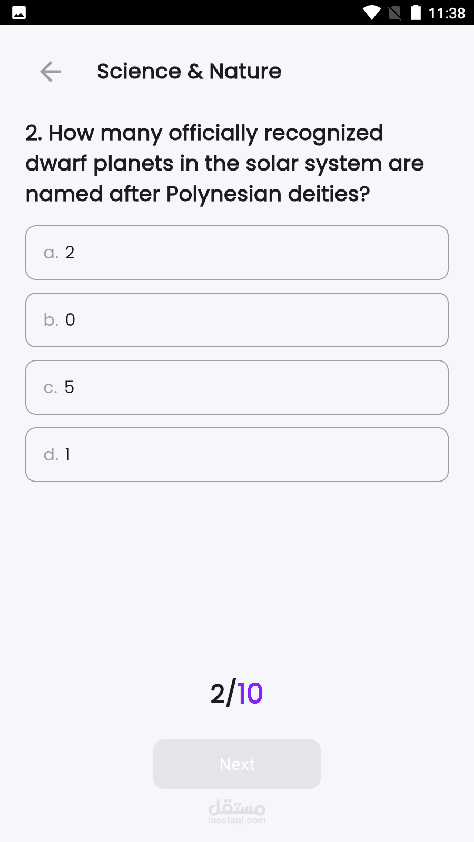Go back using the arrow icon

[x=51, y=72]
